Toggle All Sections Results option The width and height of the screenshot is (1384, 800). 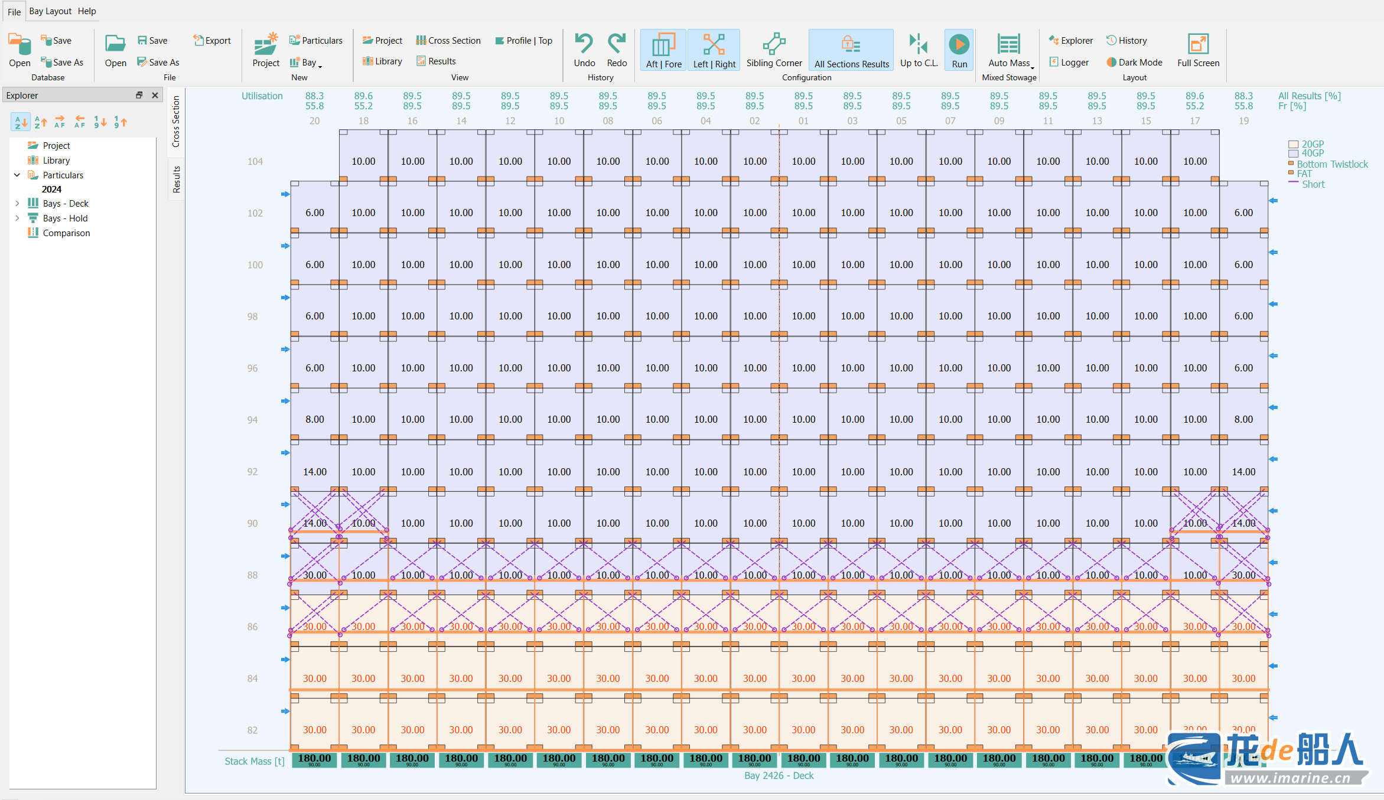(x=851, y=50)
